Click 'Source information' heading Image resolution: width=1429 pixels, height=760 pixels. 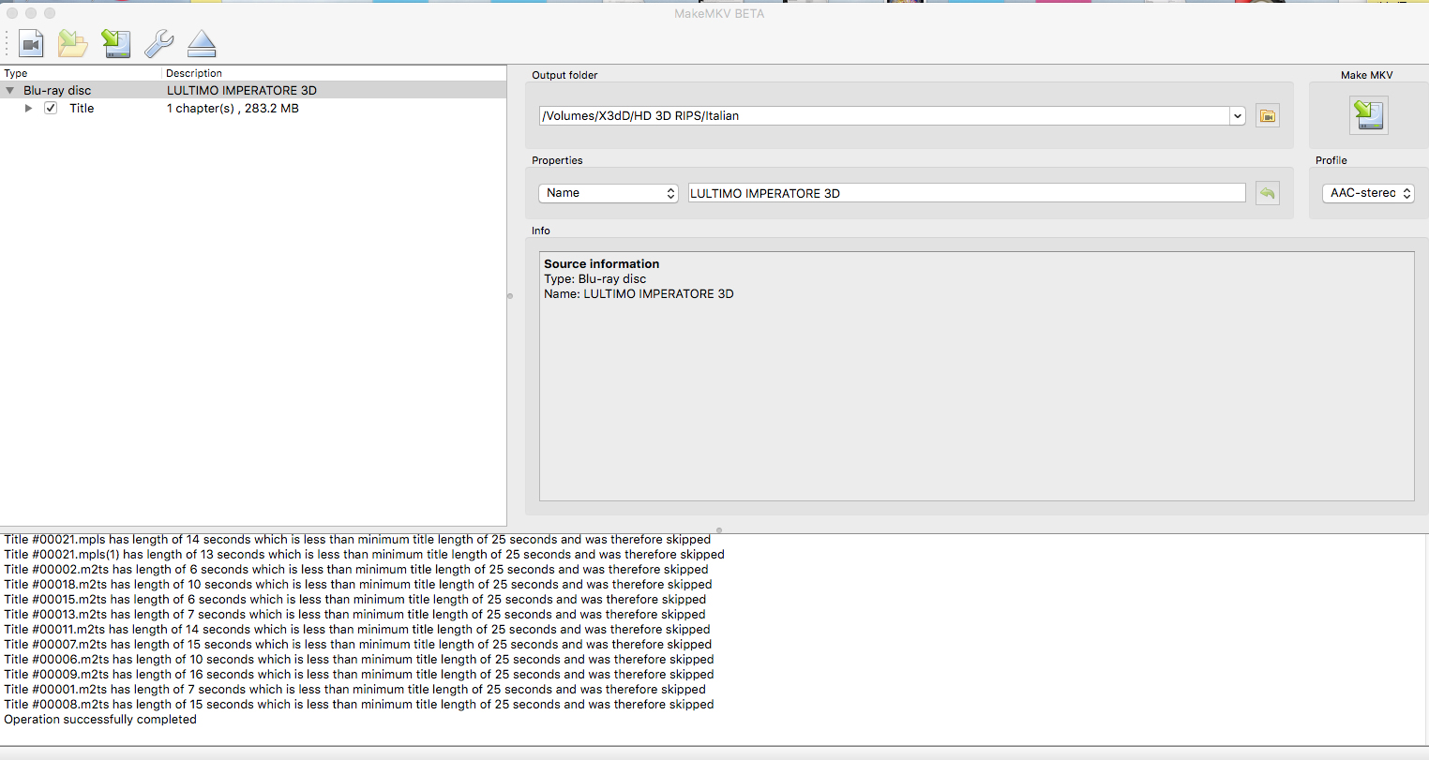[x=601, y=264]
